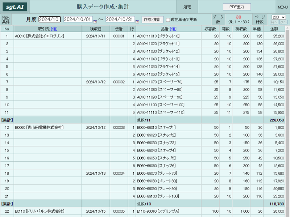Viewport: 290px width, 217px height.
Task: Click the data count value 30
Action: pos(239,17)
